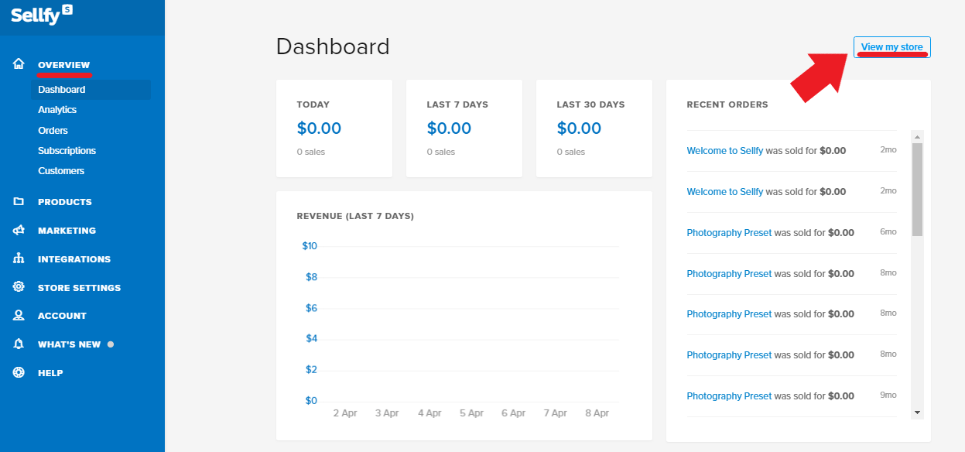965x452 pixels.
Task: Click a Photography Preset product link
Action: [728, 232]
